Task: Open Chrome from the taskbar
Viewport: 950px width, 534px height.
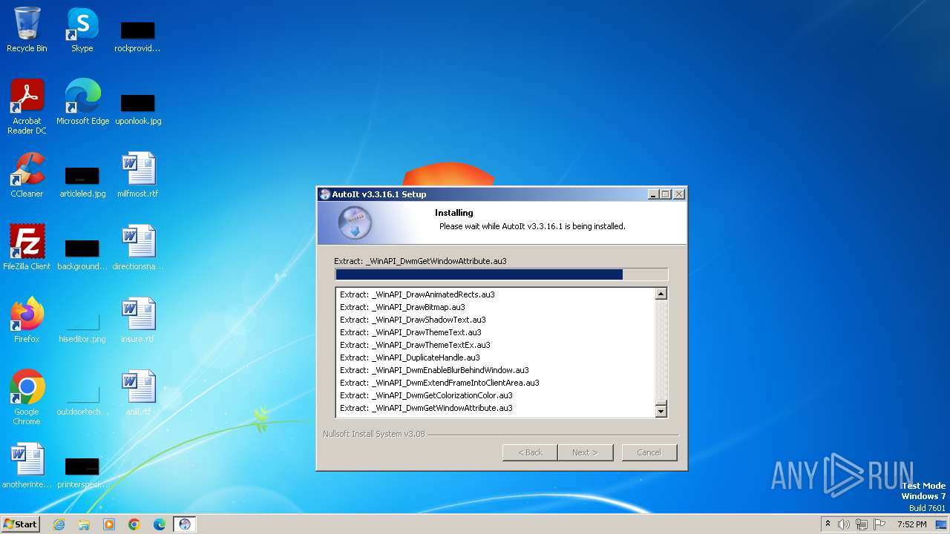Action: click(134, 524)
